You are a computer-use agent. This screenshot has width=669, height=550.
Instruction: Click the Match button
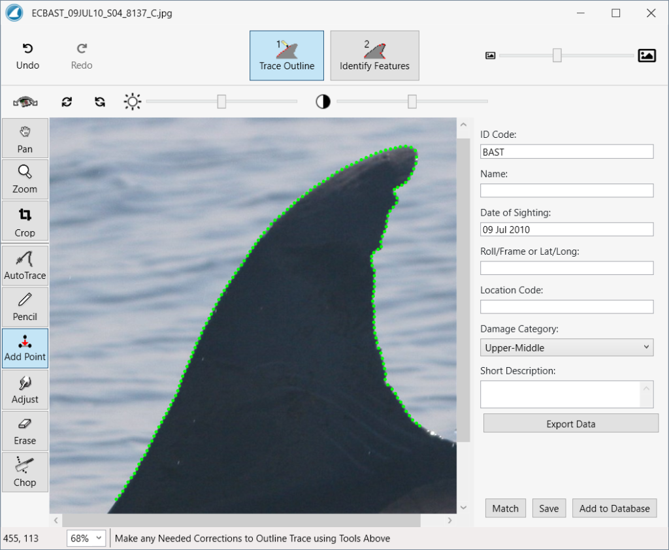(505, 508)
